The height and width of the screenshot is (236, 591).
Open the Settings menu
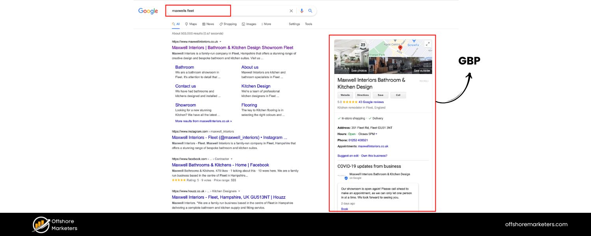click(x=294, y=24)
